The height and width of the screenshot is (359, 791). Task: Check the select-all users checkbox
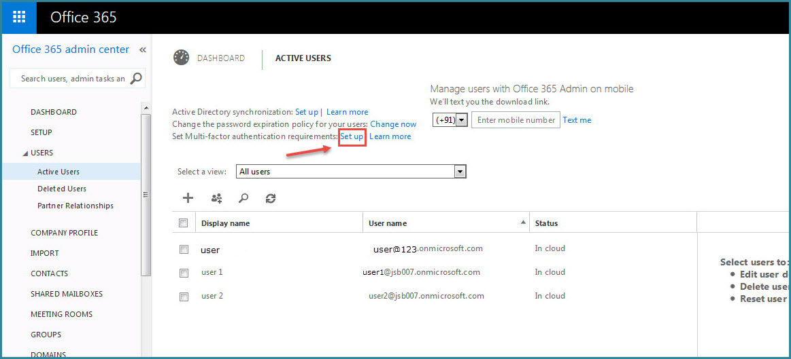(x=184, y=223)
